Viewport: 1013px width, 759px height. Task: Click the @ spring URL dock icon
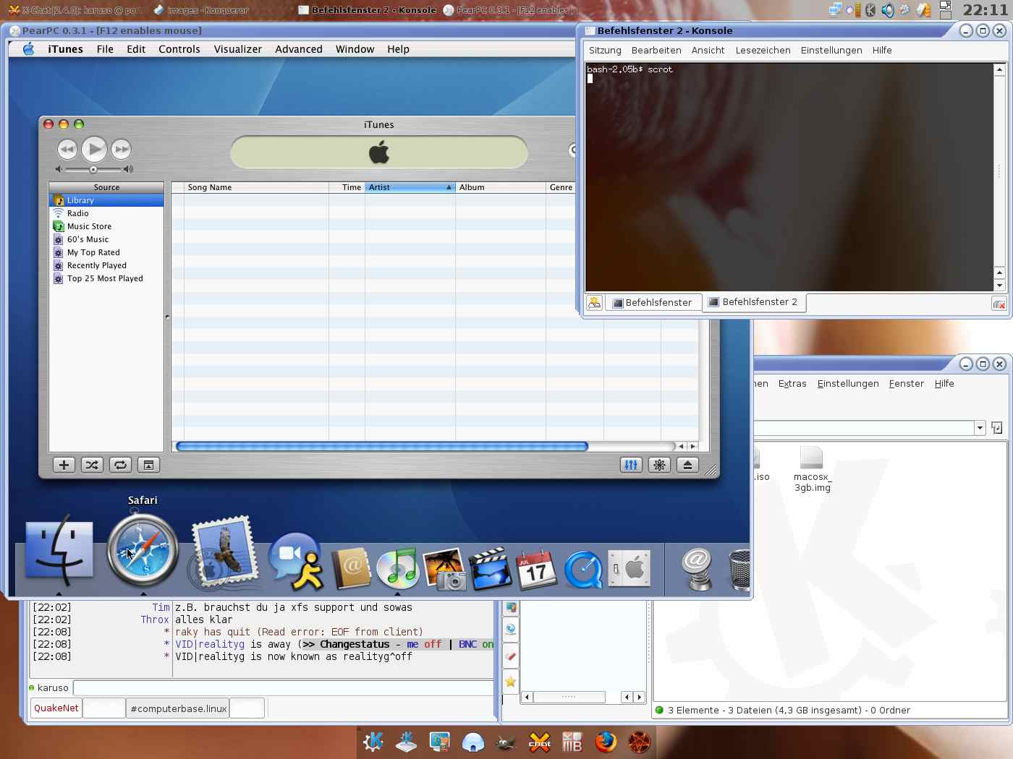pyautogui.click(x=698, y=569)
